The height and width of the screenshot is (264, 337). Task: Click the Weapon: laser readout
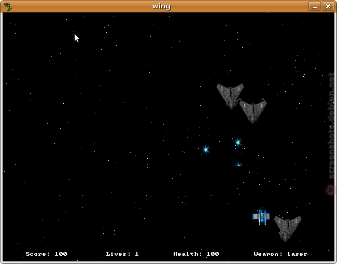tap(280, 254)
